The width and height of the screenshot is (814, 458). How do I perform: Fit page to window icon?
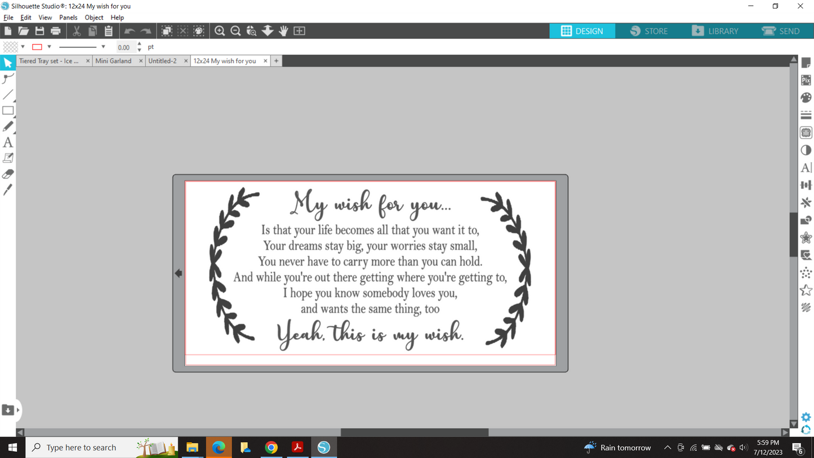pyautogui.click(x=300, y=31)
